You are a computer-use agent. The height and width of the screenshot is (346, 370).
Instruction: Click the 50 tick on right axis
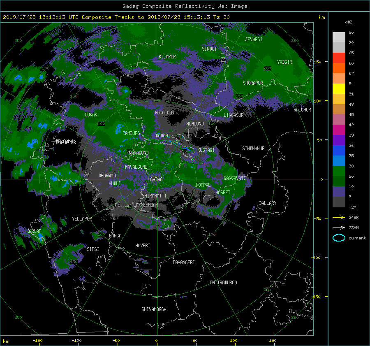tap(319, 140)
